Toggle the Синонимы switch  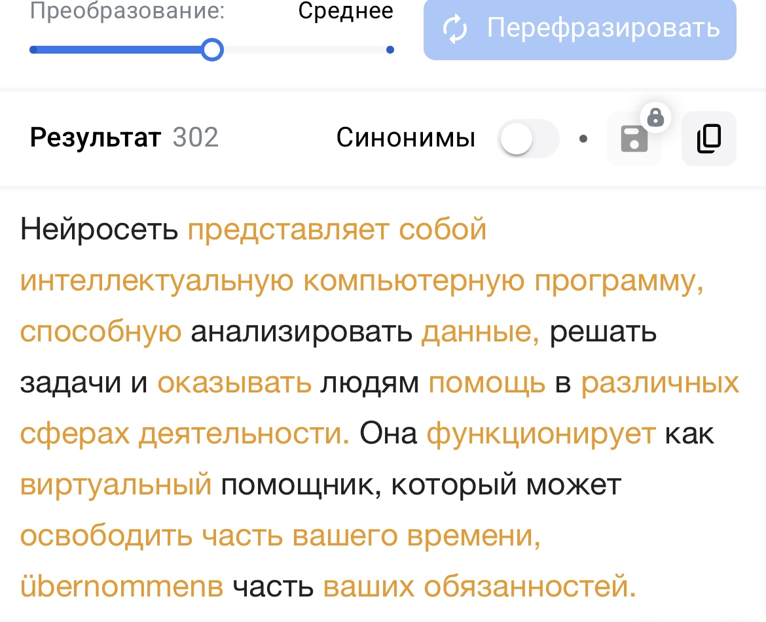[x=528, y=139]
